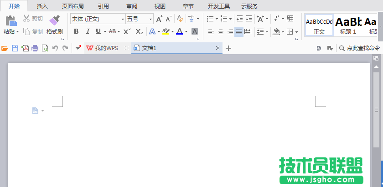Click the Paste (粘贴) clipboard icon
Viewport: 383px width, 187px height.
pos(10,20)
